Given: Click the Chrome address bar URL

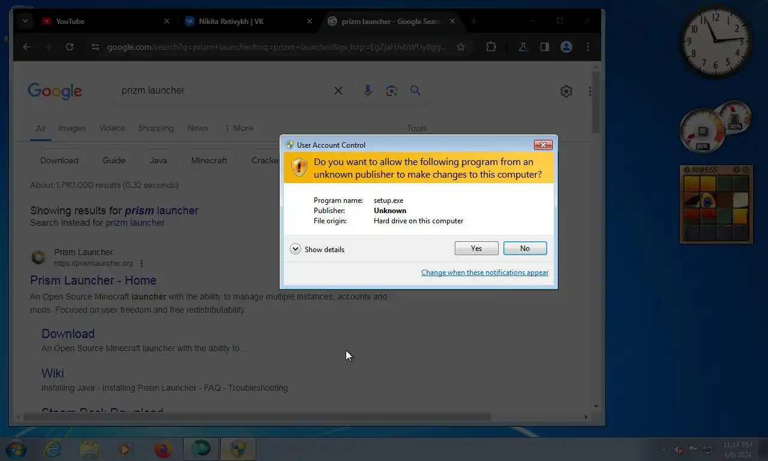Looking at the screenshot, I should click(277, 47).
